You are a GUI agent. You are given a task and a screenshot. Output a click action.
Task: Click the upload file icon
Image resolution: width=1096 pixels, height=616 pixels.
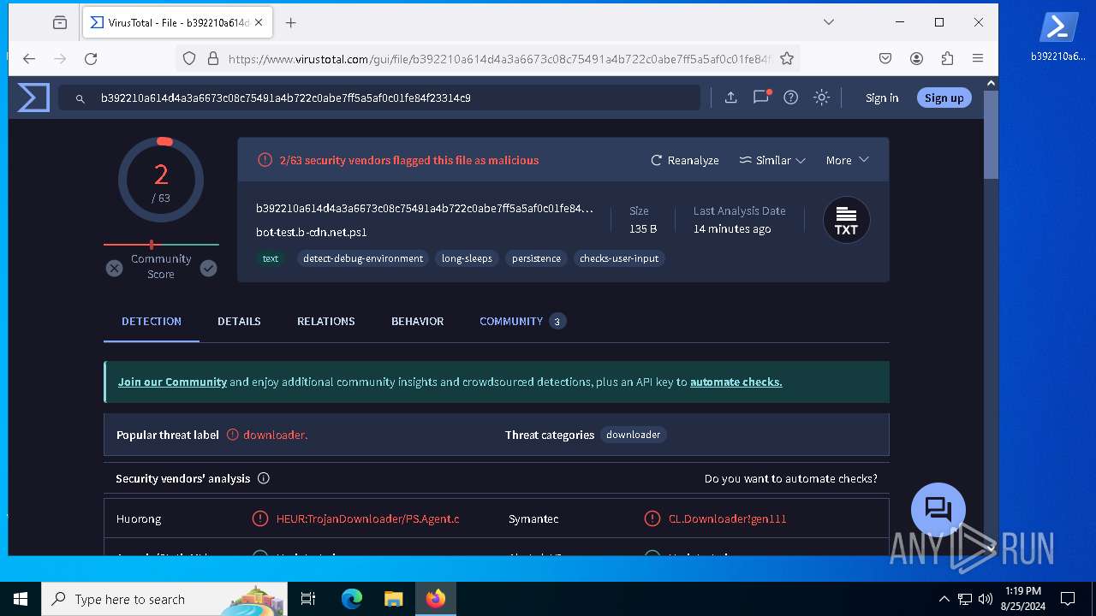click(730, 98)
